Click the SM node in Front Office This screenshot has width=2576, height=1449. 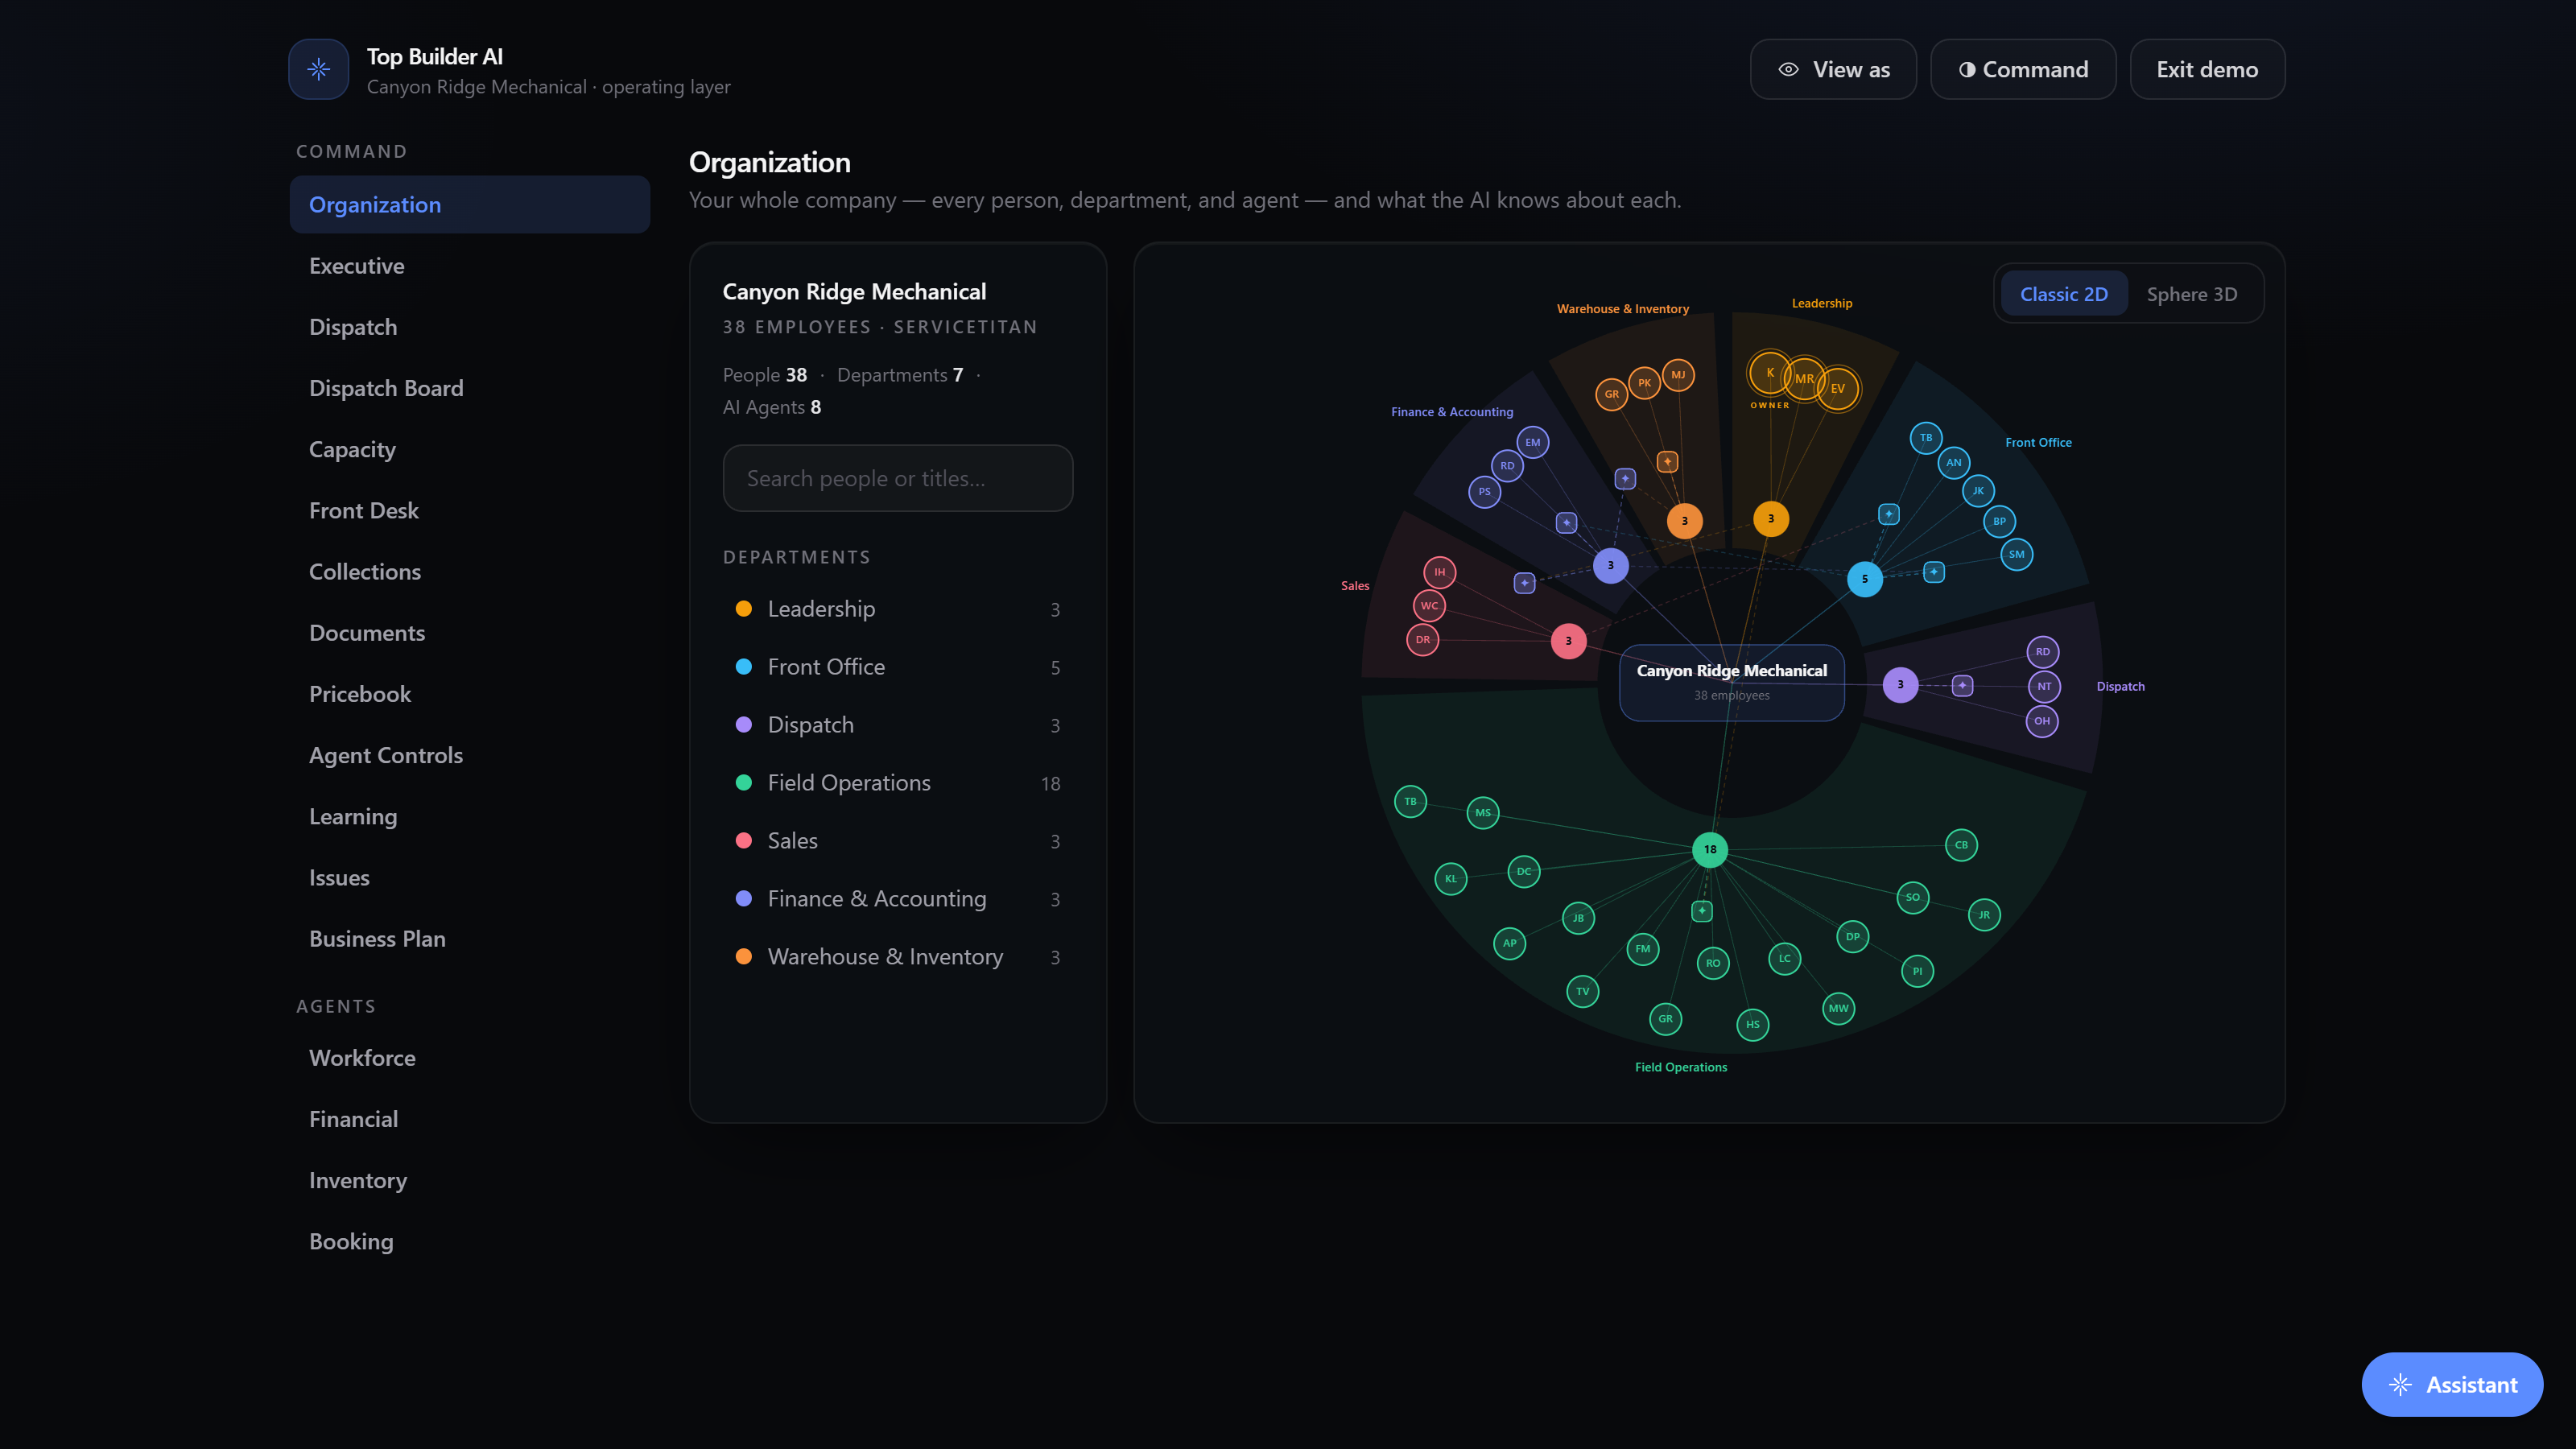[x=2016, y=554]
